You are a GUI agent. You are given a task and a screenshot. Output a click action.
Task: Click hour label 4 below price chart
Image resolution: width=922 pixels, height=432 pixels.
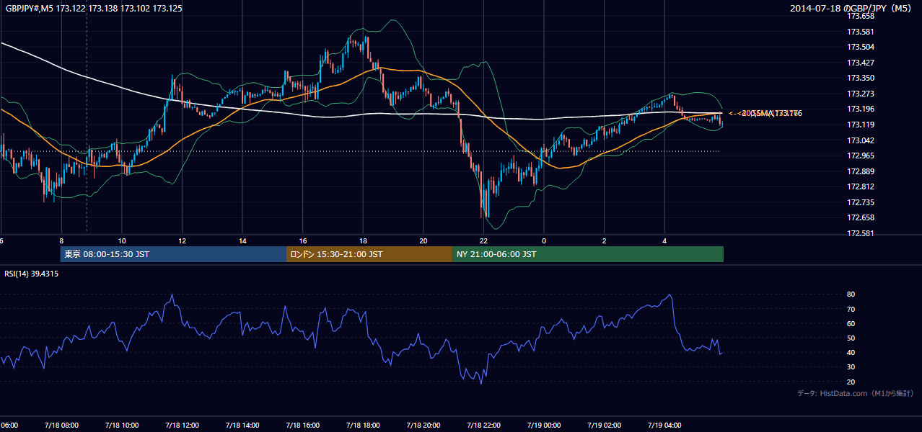pos(664,240)
